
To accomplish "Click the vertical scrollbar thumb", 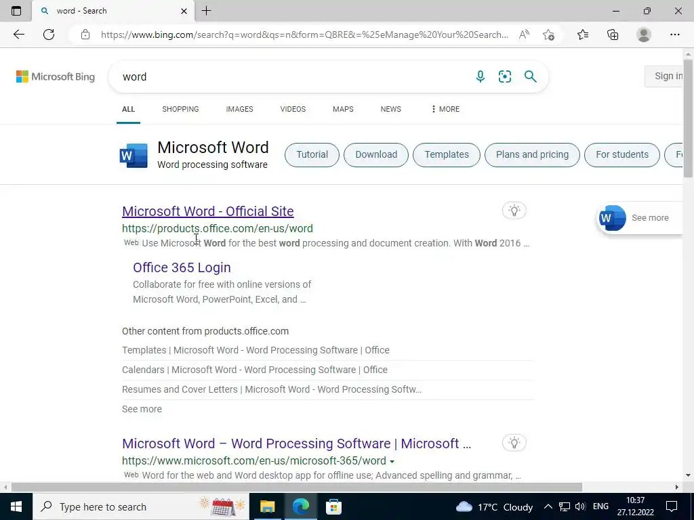I will 689,118.
